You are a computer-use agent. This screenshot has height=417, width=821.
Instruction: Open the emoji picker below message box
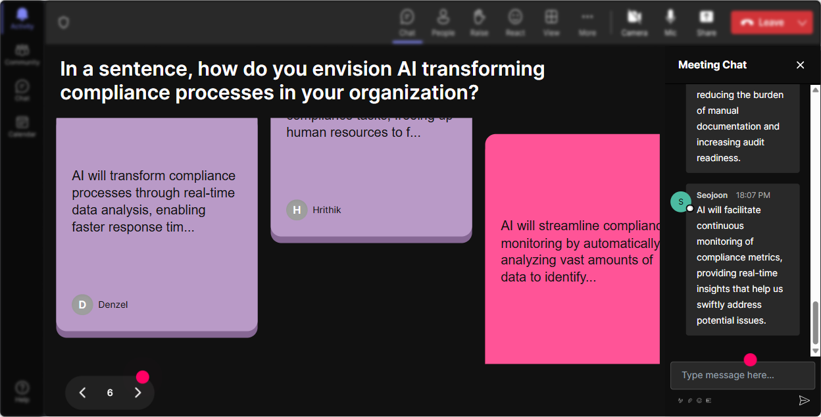[699, 400]
